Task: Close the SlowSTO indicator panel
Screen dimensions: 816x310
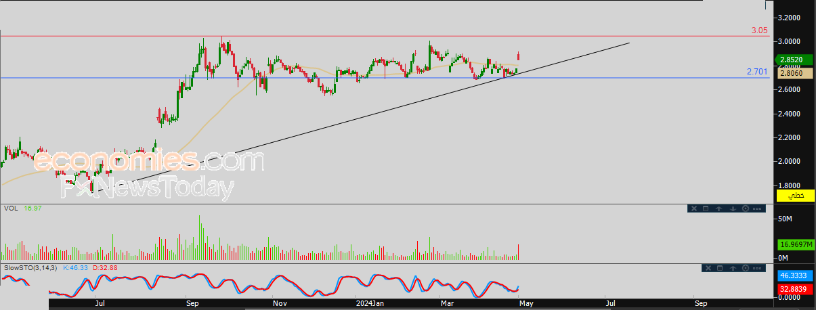Action: point(708,268)
